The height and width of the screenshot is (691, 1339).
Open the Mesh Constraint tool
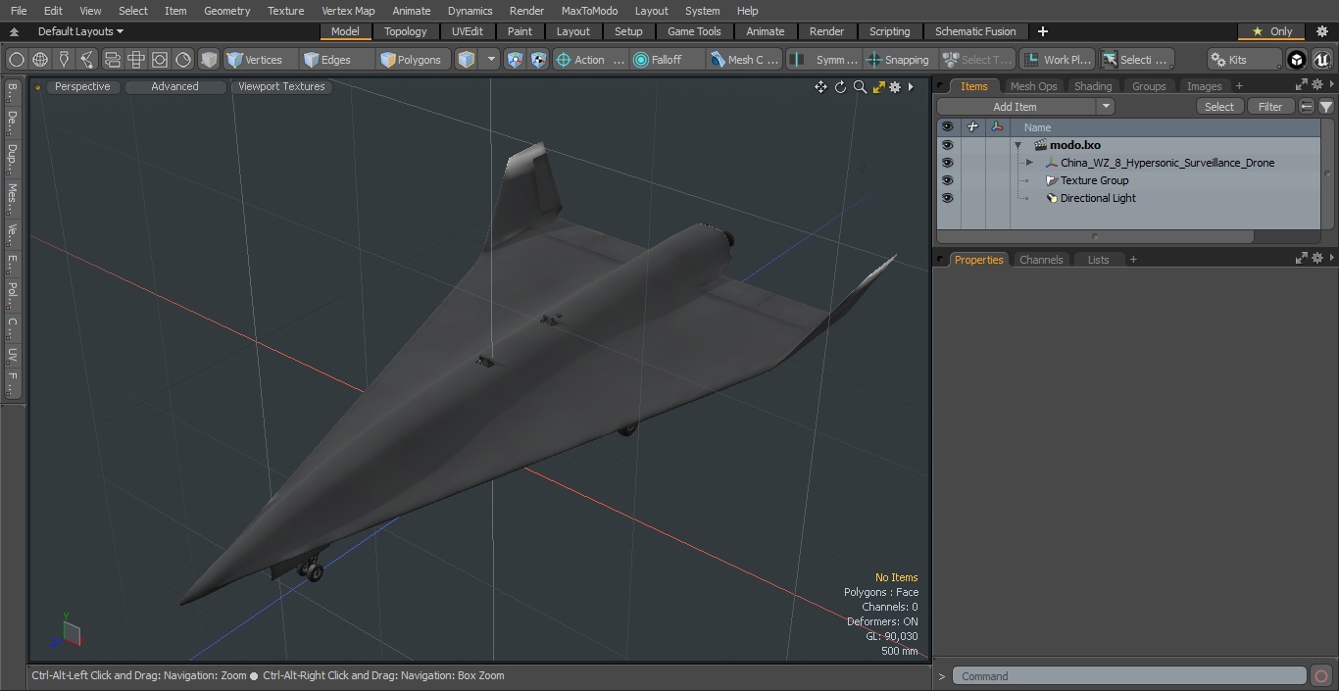745,60
